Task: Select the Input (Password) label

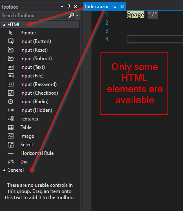Action: [x=38, y=84]
